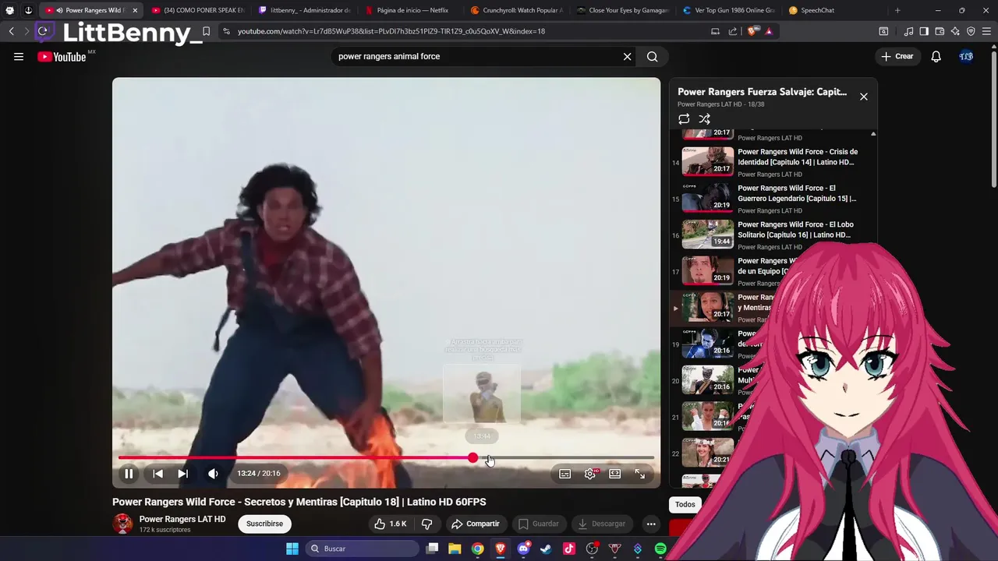Click the Guardar button
998x561 pixels.
539,524
